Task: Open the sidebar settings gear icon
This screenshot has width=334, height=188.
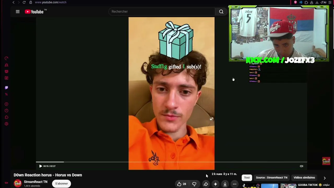Action: [x=7, y=124]
